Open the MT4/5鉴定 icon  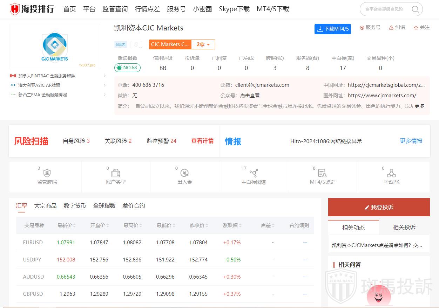click(322, 173)
